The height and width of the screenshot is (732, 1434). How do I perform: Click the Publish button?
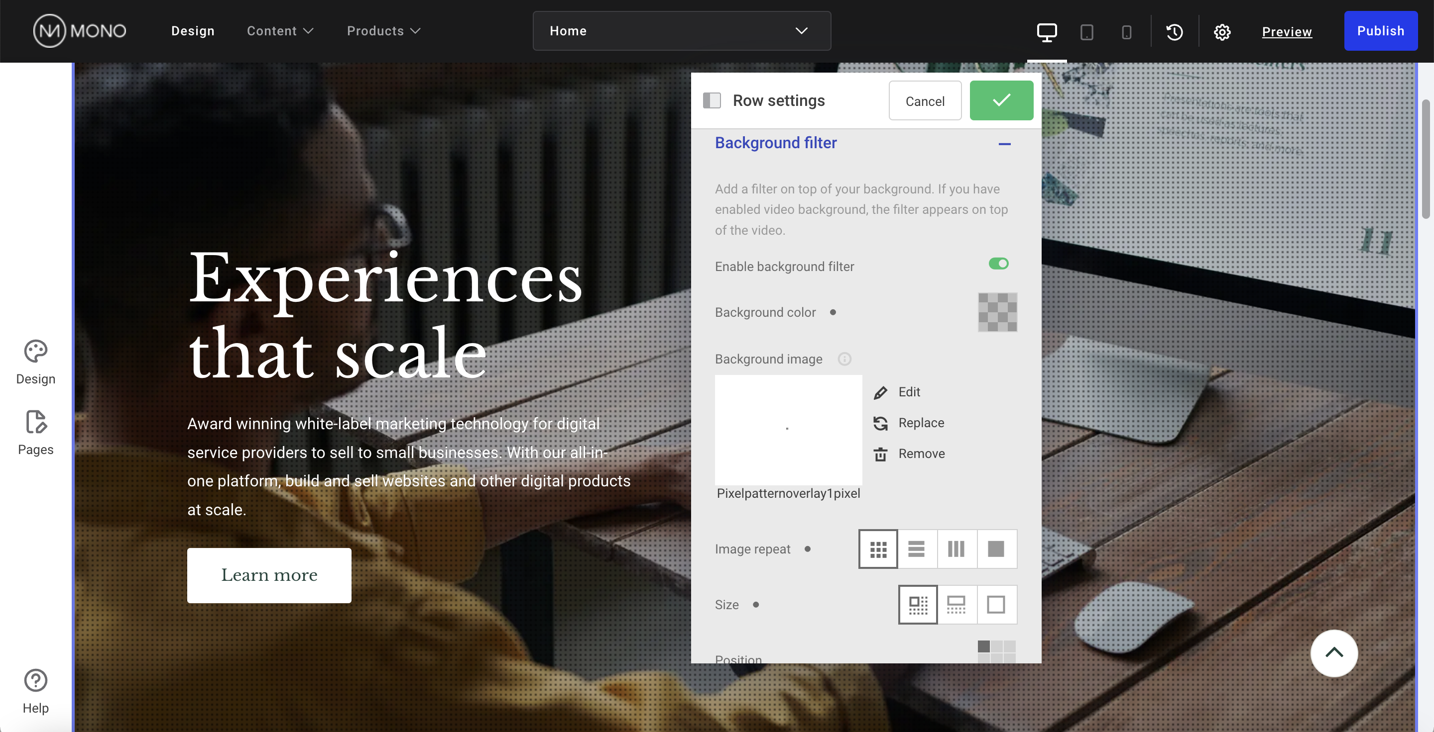(1381, 30)
